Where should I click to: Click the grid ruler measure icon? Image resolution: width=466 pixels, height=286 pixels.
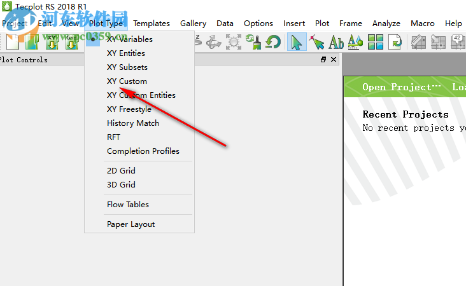pyautogui.click(x=418, y=42)
